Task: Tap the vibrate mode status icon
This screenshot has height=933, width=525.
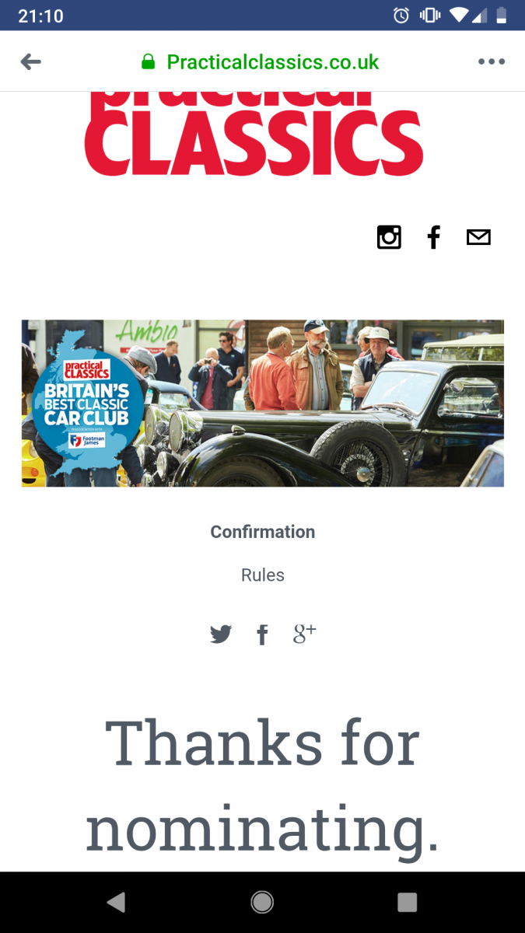Action: coord(430,16)
